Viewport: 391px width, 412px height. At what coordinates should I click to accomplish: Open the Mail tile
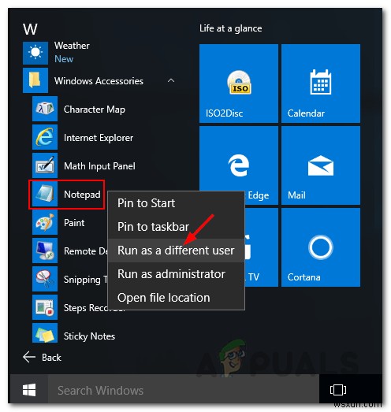pos(321,165)
